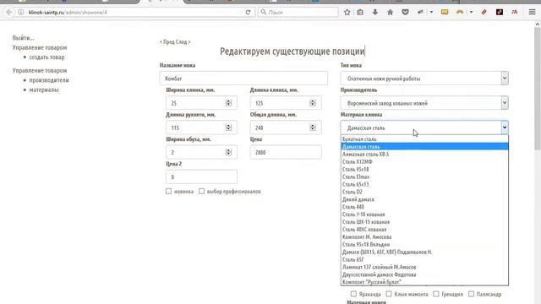Viewport: 541px width, 304px height.
Task: Open the производители link
Action: pos(49,80)
